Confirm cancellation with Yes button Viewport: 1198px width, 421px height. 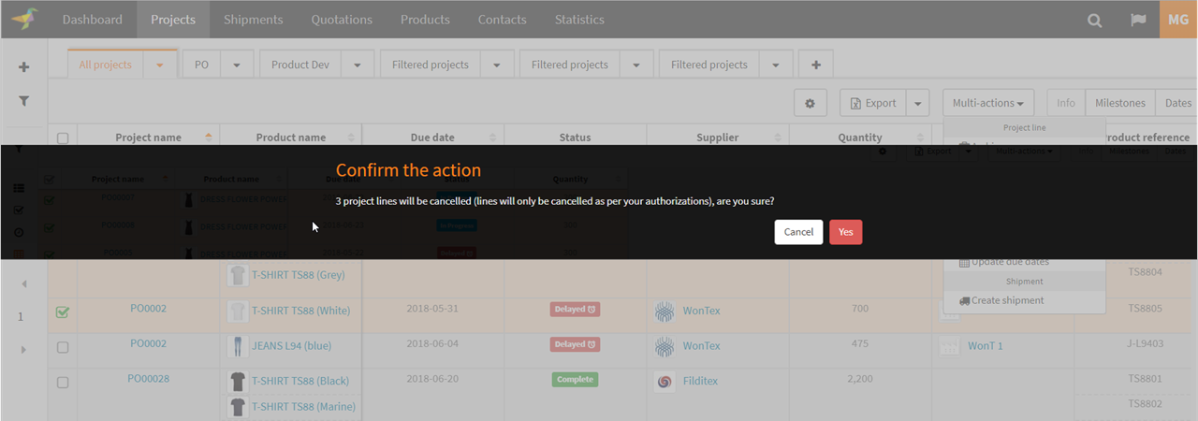[845, 232]
